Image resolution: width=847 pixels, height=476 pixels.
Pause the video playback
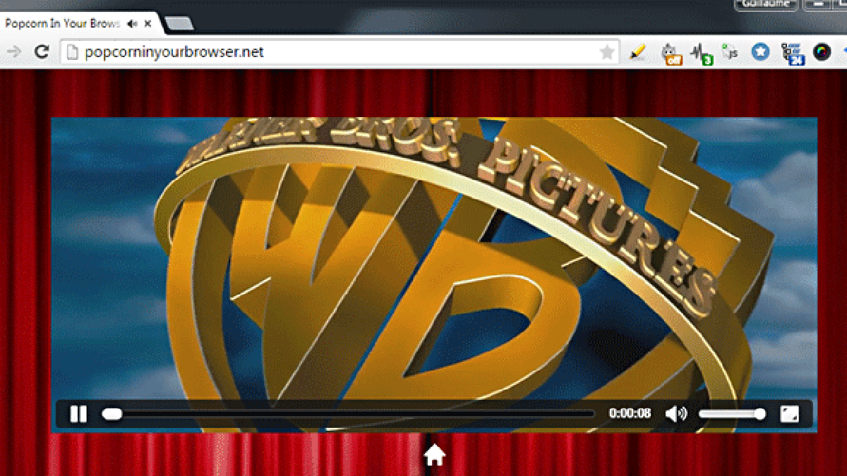click(78, 414)
